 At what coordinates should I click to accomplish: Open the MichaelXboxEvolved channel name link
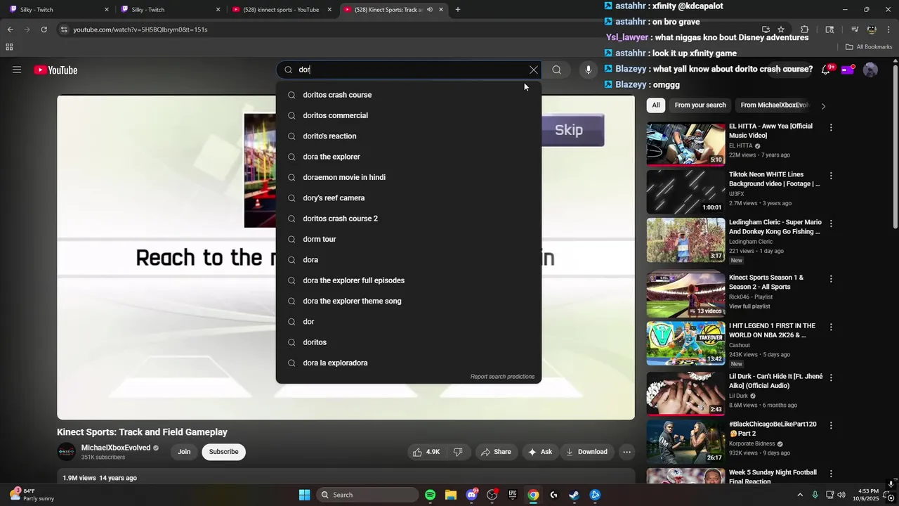pos(116,448)
